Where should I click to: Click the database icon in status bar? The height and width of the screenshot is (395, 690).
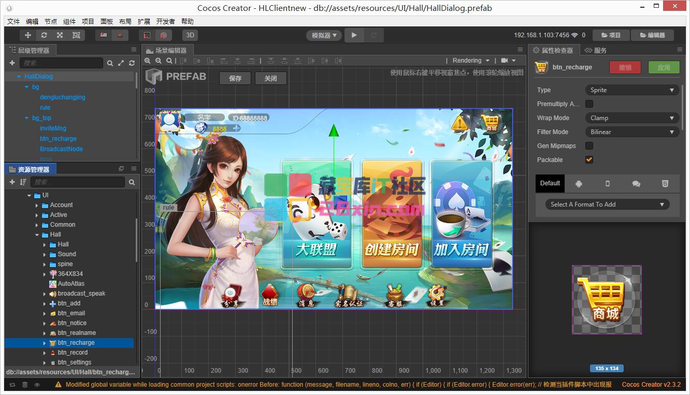pyautogui.click(x=25, y=385)
